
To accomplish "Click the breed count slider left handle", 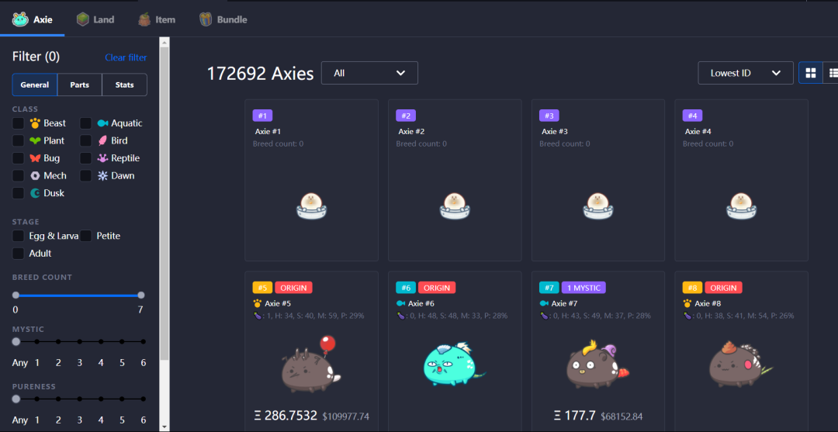I will (x=16, y=295).
